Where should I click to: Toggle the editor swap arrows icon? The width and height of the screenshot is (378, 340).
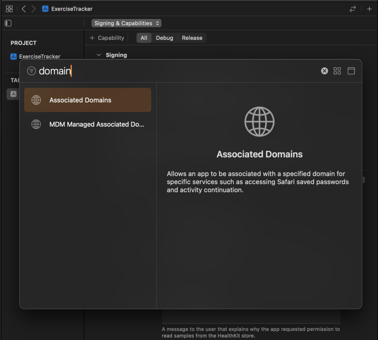click(x=353, y=9)
